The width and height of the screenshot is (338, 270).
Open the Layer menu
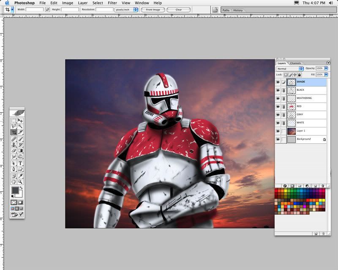(x=83, y=3)
